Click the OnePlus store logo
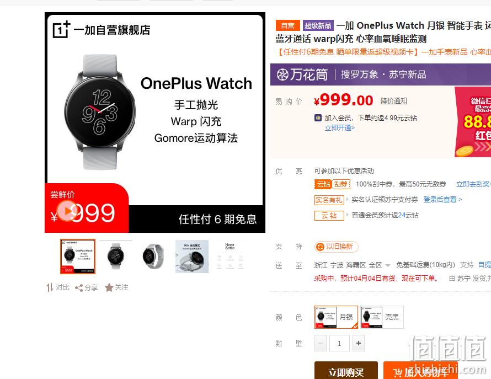Viewport: 491px width, 379px height. click(x=61, y=29)
